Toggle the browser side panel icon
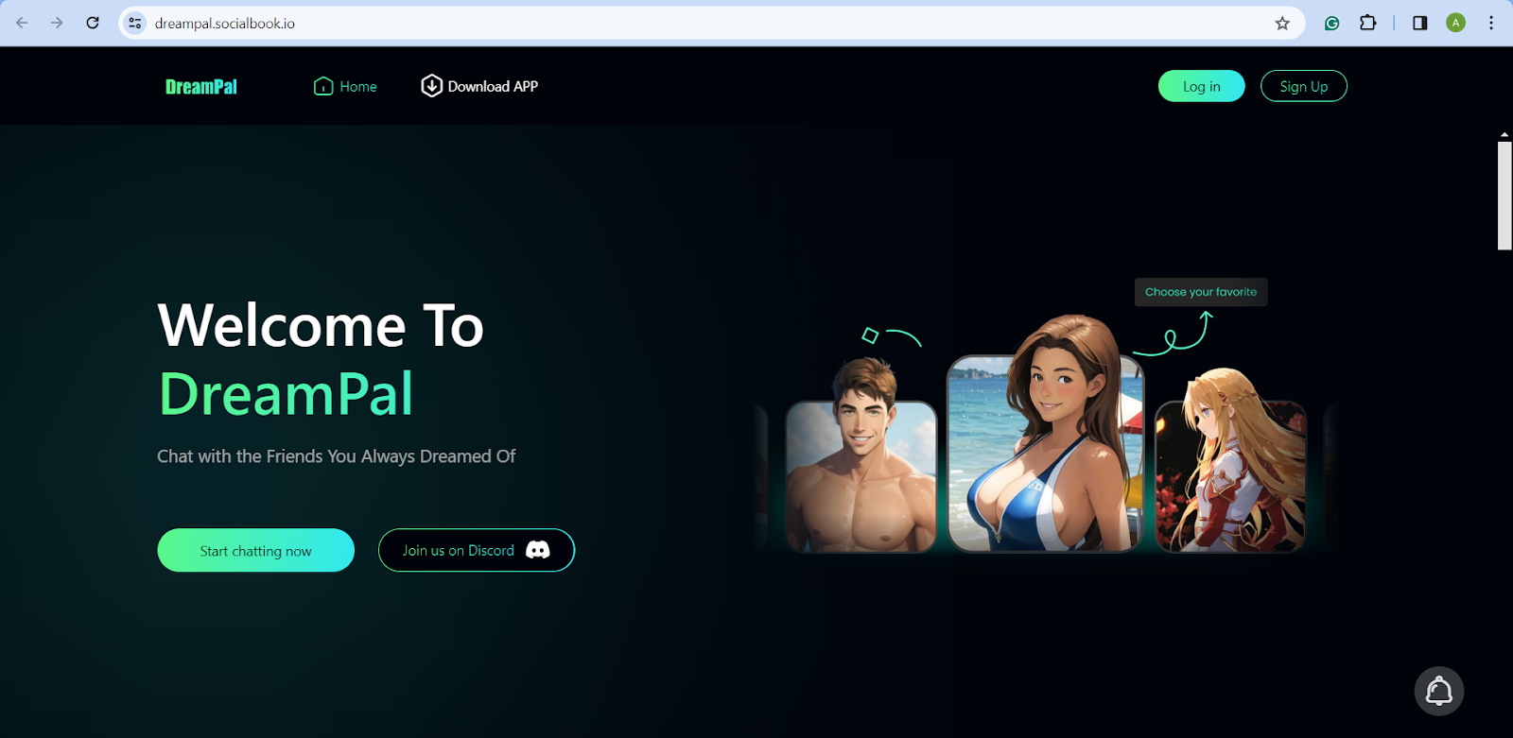 [1419, 23]
